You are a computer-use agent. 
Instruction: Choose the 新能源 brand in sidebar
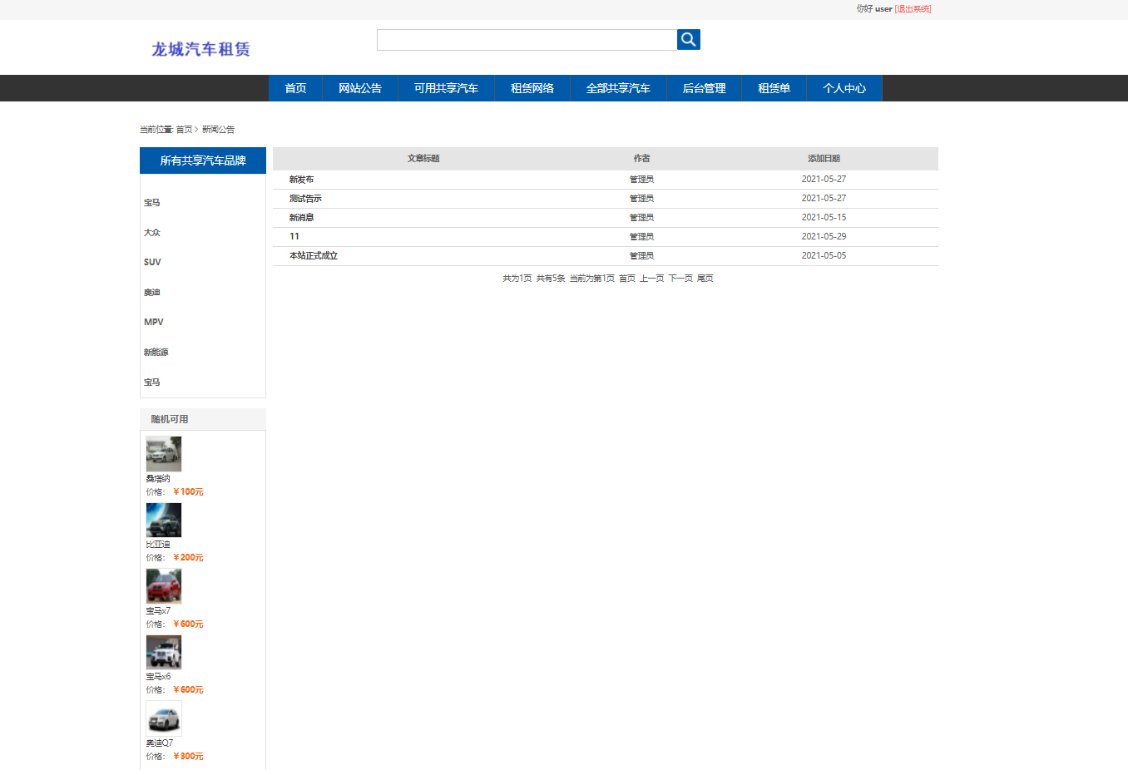156,353
